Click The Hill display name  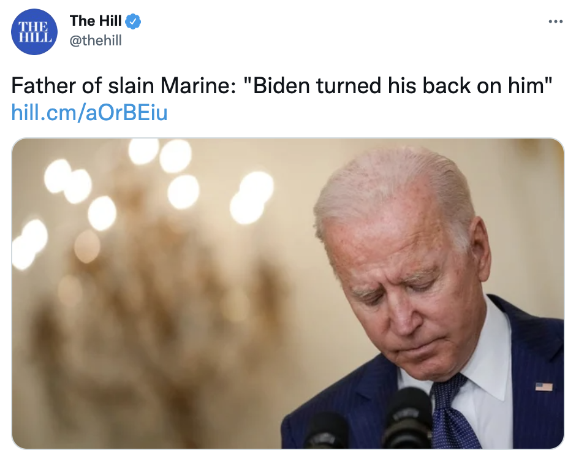click(96, 21)
